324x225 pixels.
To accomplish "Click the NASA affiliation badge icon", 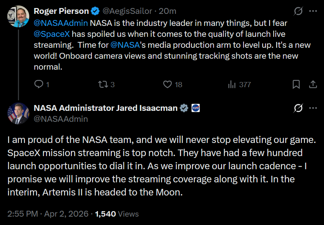I will coord(196,108).
